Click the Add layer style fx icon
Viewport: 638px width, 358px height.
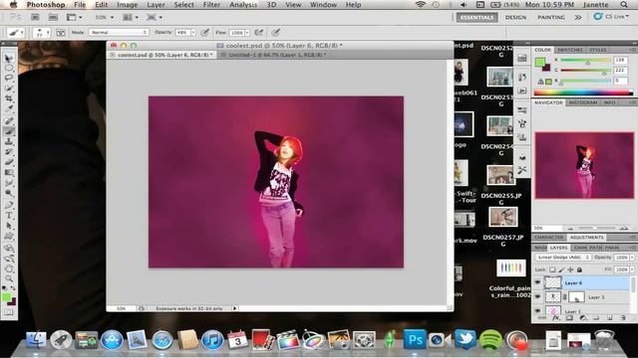(556, 318)
